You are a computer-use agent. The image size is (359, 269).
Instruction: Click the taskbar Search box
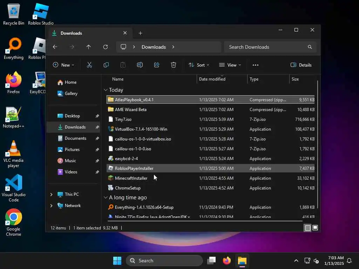click(x=164, y=261)
